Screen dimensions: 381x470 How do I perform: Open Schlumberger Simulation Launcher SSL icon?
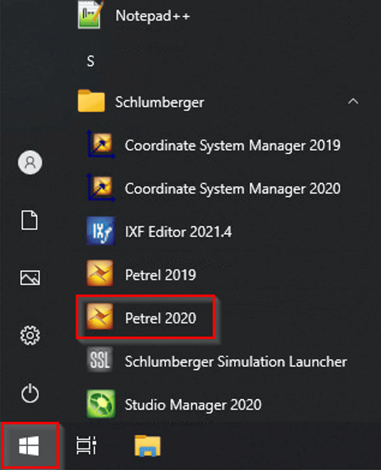click(101, 361)
